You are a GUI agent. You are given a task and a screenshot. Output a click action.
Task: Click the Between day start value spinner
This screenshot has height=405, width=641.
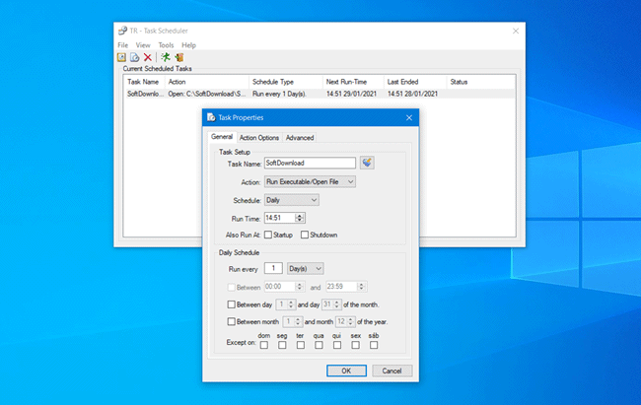291,304
